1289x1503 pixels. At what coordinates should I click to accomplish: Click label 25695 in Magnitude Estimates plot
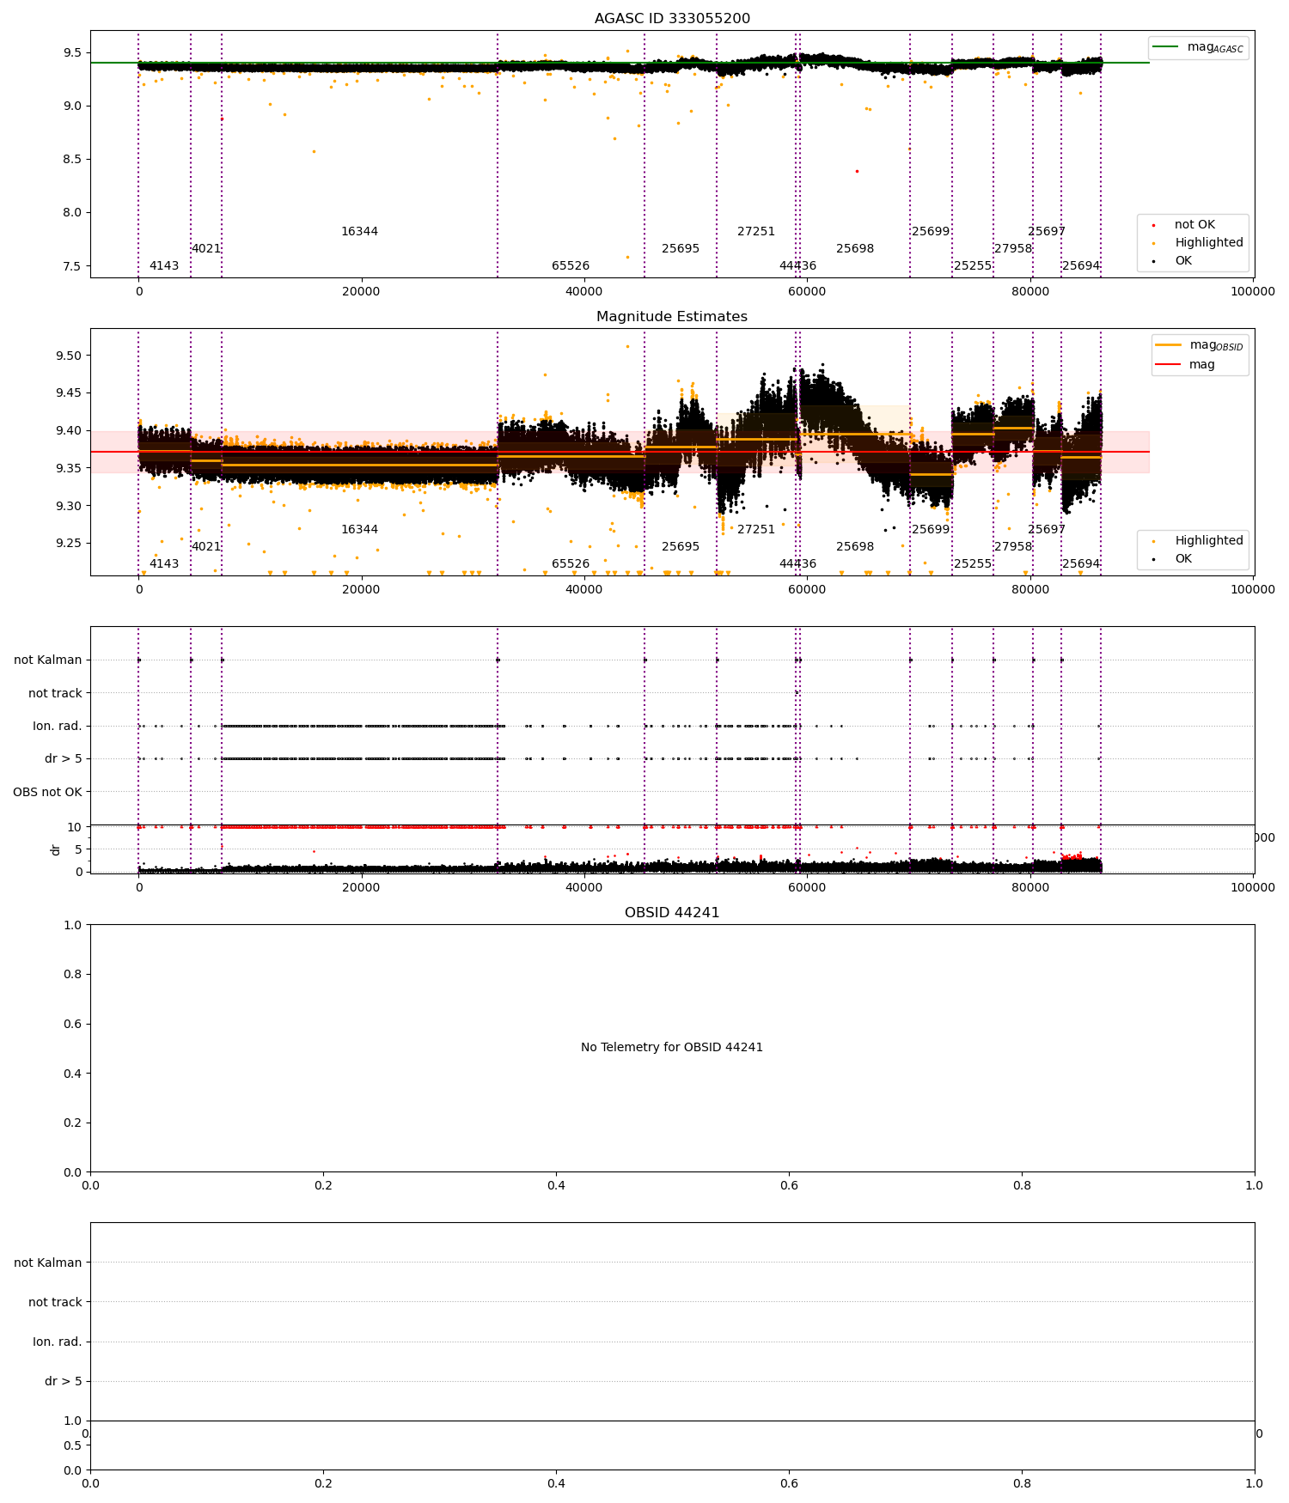[681, 546]
